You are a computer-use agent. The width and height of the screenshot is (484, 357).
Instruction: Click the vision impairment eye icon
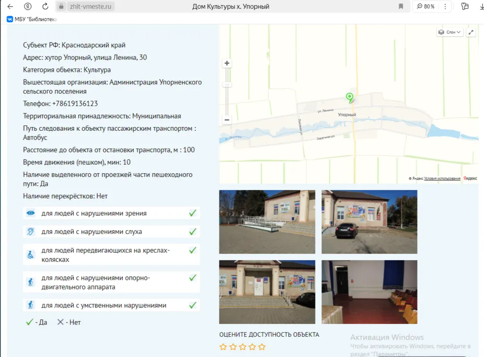tap(30, 213)
